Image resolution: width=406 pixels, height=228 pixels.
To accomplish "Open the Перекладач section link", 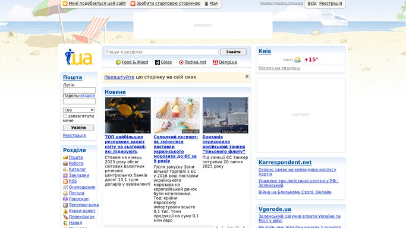I will click(x=81, y=217).
